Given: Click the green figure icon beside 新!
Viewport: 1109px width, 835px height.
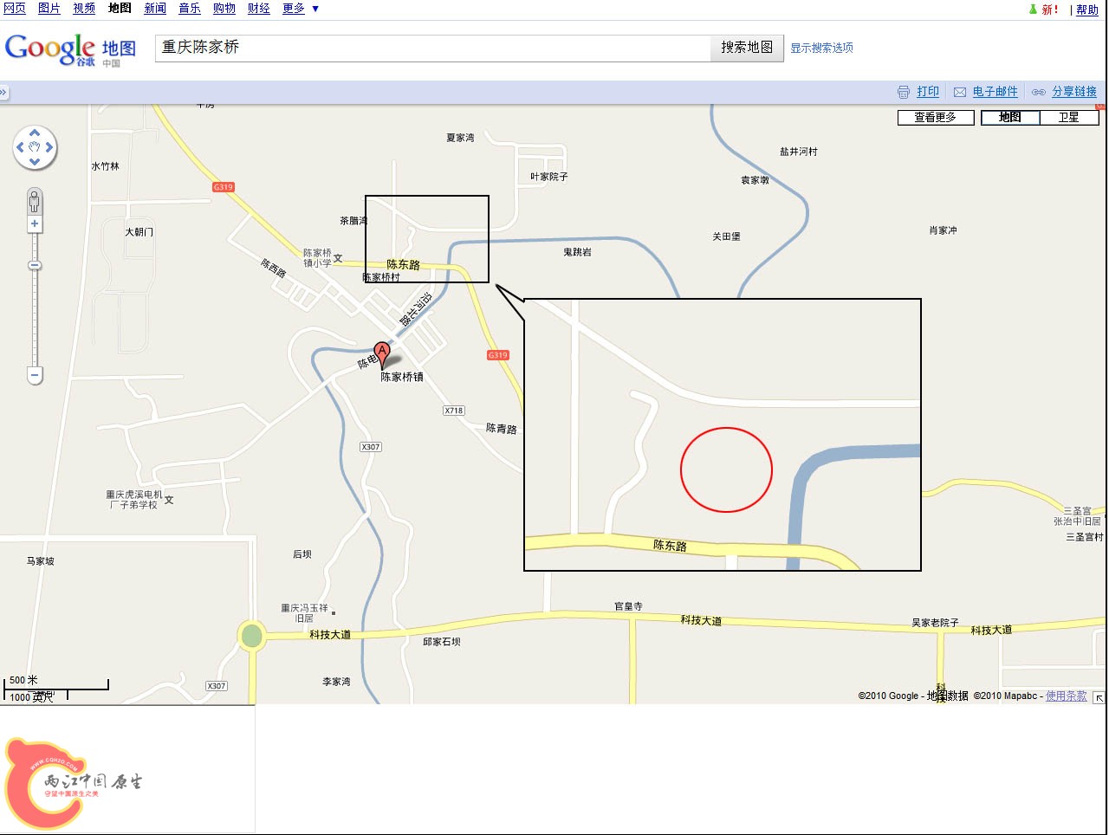Looking at the screenshot, I should (x=1032, y=9).
